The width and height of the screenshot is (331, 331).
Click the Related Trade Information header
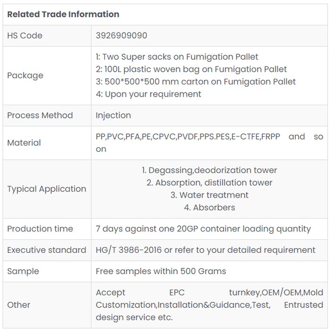tap(63, 14)
